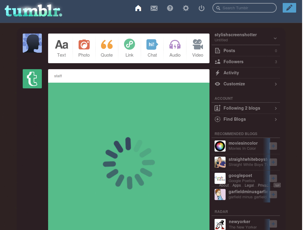The width and height of the screenshot is (306, 230).
Task: Follow moviesincolor with plus button
Action: coord(273,146)
